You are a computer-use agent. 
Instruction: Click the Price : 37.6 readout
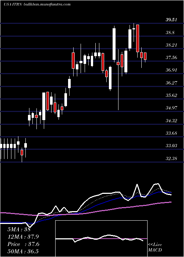(x=23, y=244)
